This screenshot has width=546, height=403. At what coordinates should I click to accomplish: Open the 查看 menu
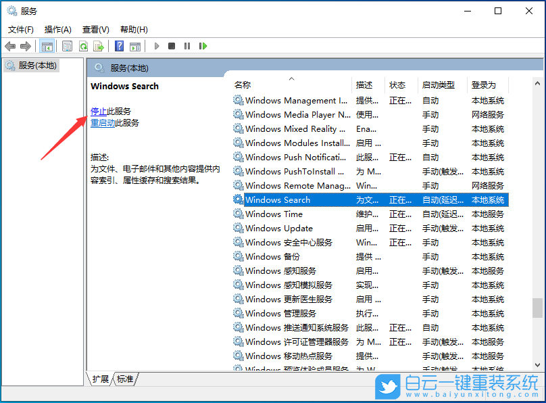pos(95,29)
